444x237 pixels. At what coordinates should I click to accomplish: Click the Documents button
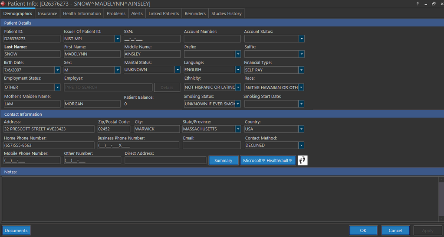pyautogui.click(x=16, y=231)
